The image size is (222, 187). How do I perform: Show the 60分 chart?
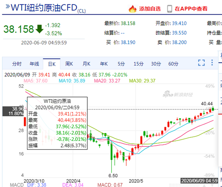click(x=173, y=64)
